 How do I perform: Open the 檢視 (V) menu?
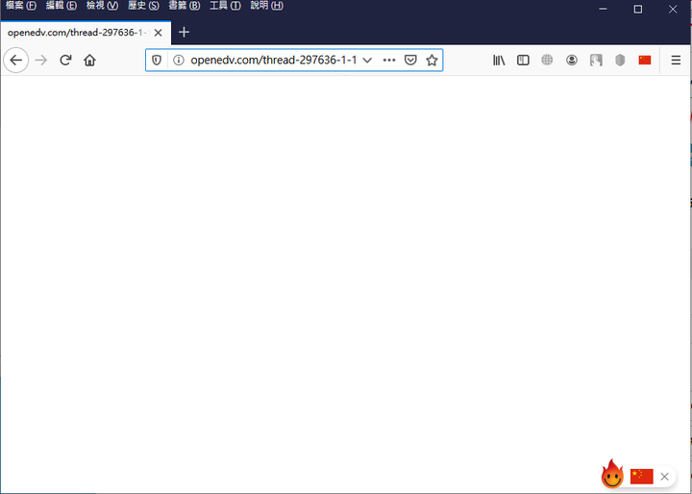click(102, 6)
